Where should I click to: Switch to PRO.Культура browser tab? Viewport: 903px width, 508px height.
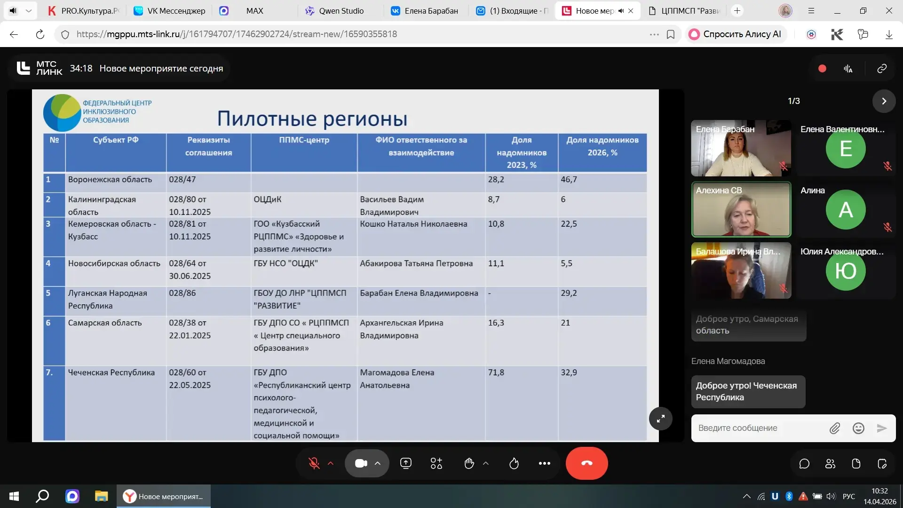(x=85, y=11)
